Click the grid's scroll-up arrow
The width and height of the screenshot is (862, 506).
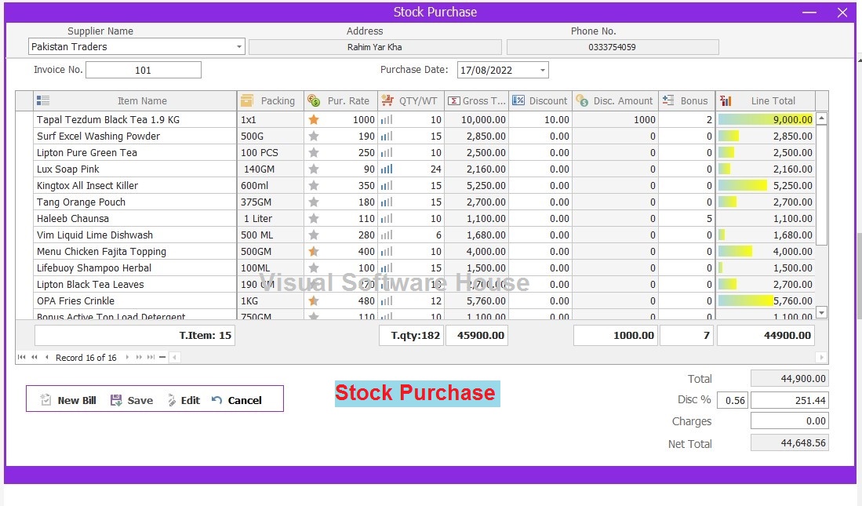pyautogui.click(x=822, y=118)
